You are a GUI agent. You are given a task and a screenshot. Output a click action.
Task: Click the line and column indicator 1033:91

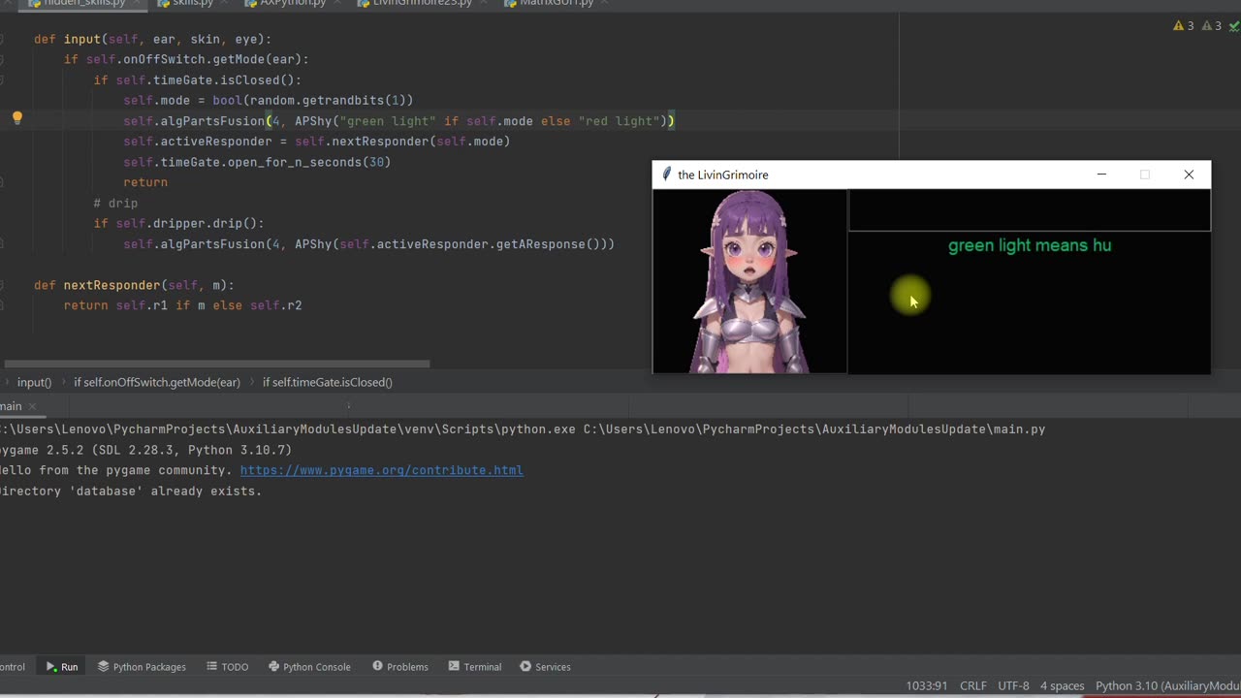(927, 686)
